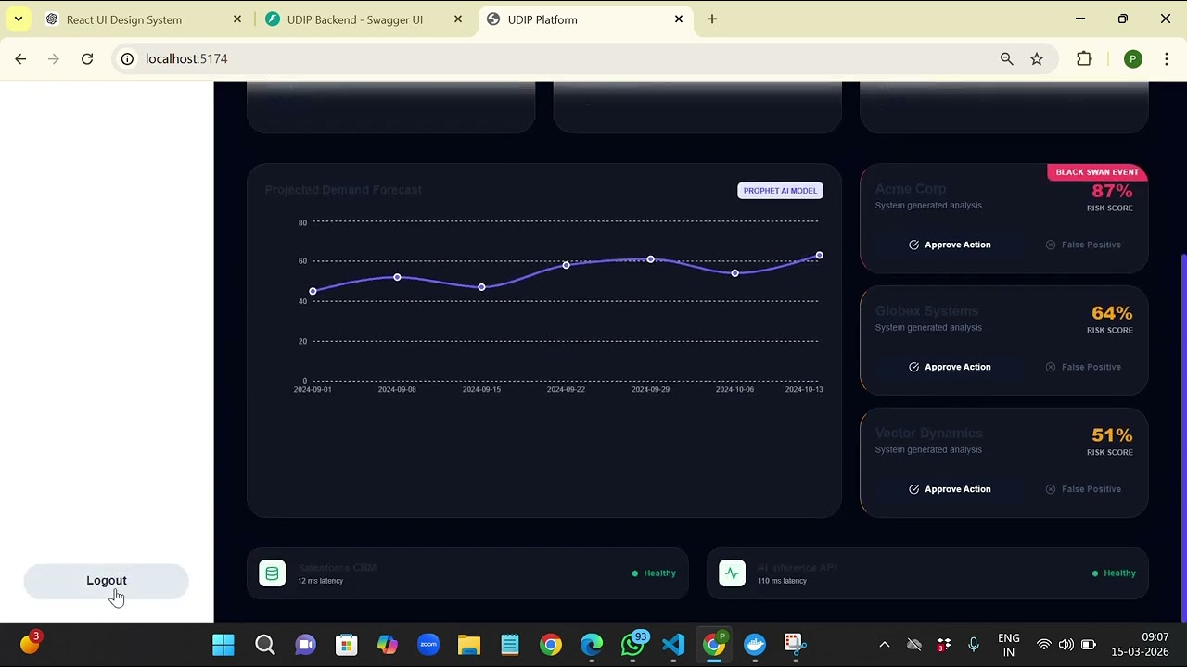Click the browser forward arrow
The width and height of the screenshot is (1187, 667).
[54, 58]
